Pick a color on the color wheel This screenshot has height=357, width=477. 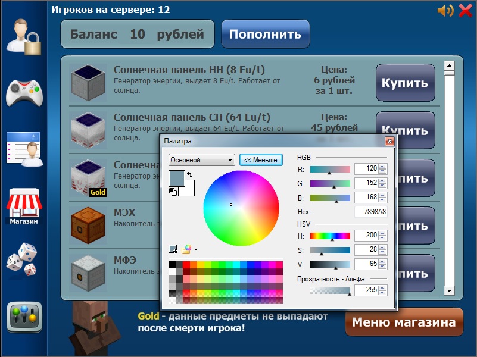coord(241,208)
